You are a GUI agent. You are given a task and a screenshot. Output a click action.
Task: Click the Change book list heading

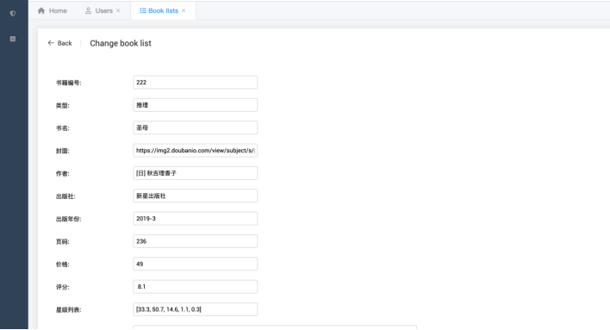[x=121, y=43]
